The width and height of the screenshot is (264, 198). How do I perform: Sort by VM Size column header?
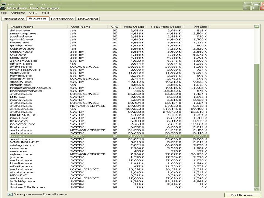[x=196, y=27]
